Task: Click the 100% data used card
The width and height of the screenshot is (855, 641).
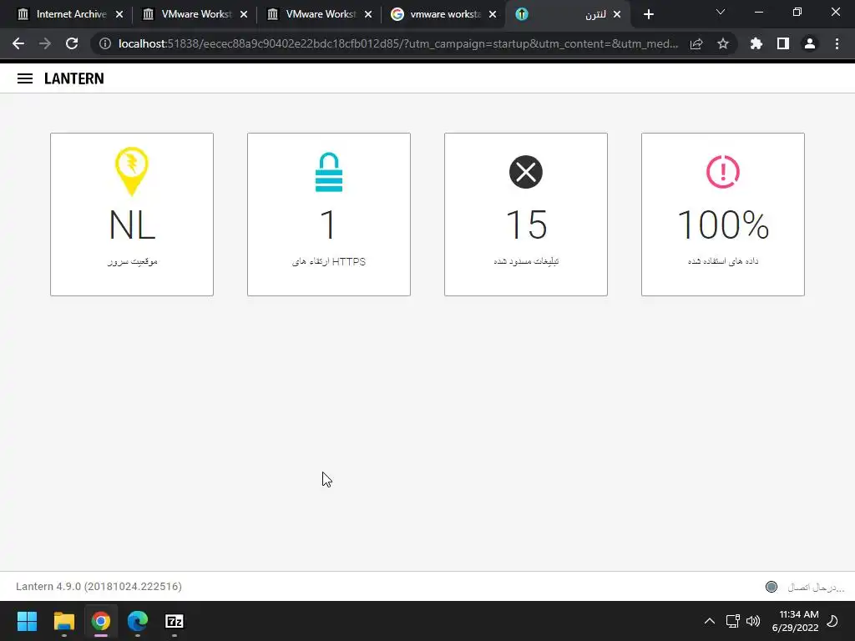Action: click(723, 215)
